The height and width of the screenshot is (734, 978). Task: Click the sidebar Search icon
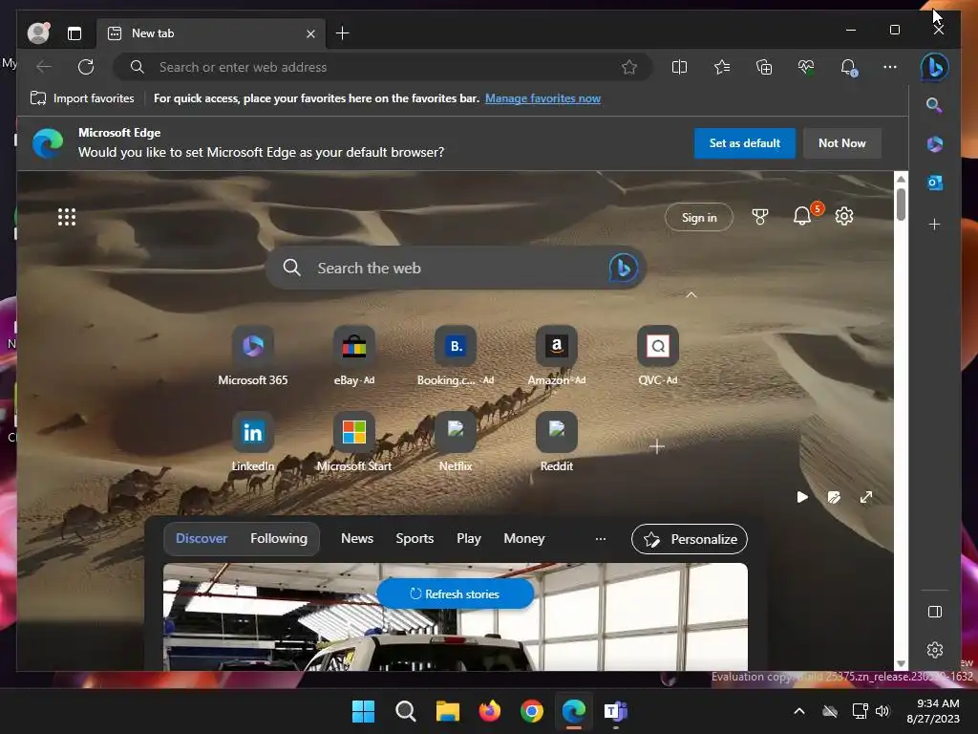(934, 105)
